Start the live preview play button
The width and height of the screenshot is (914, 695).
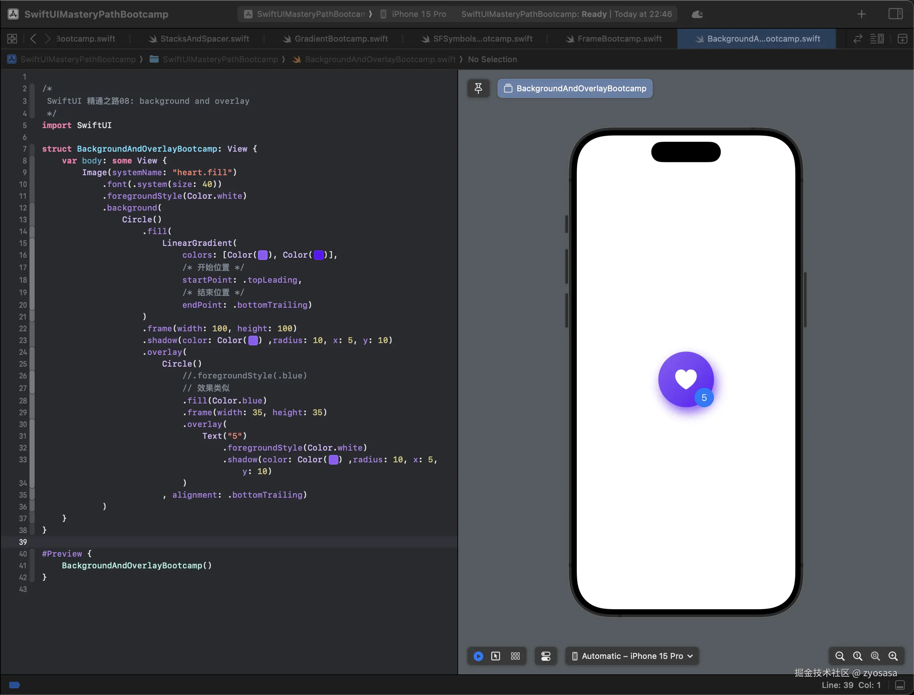point(478,656)
